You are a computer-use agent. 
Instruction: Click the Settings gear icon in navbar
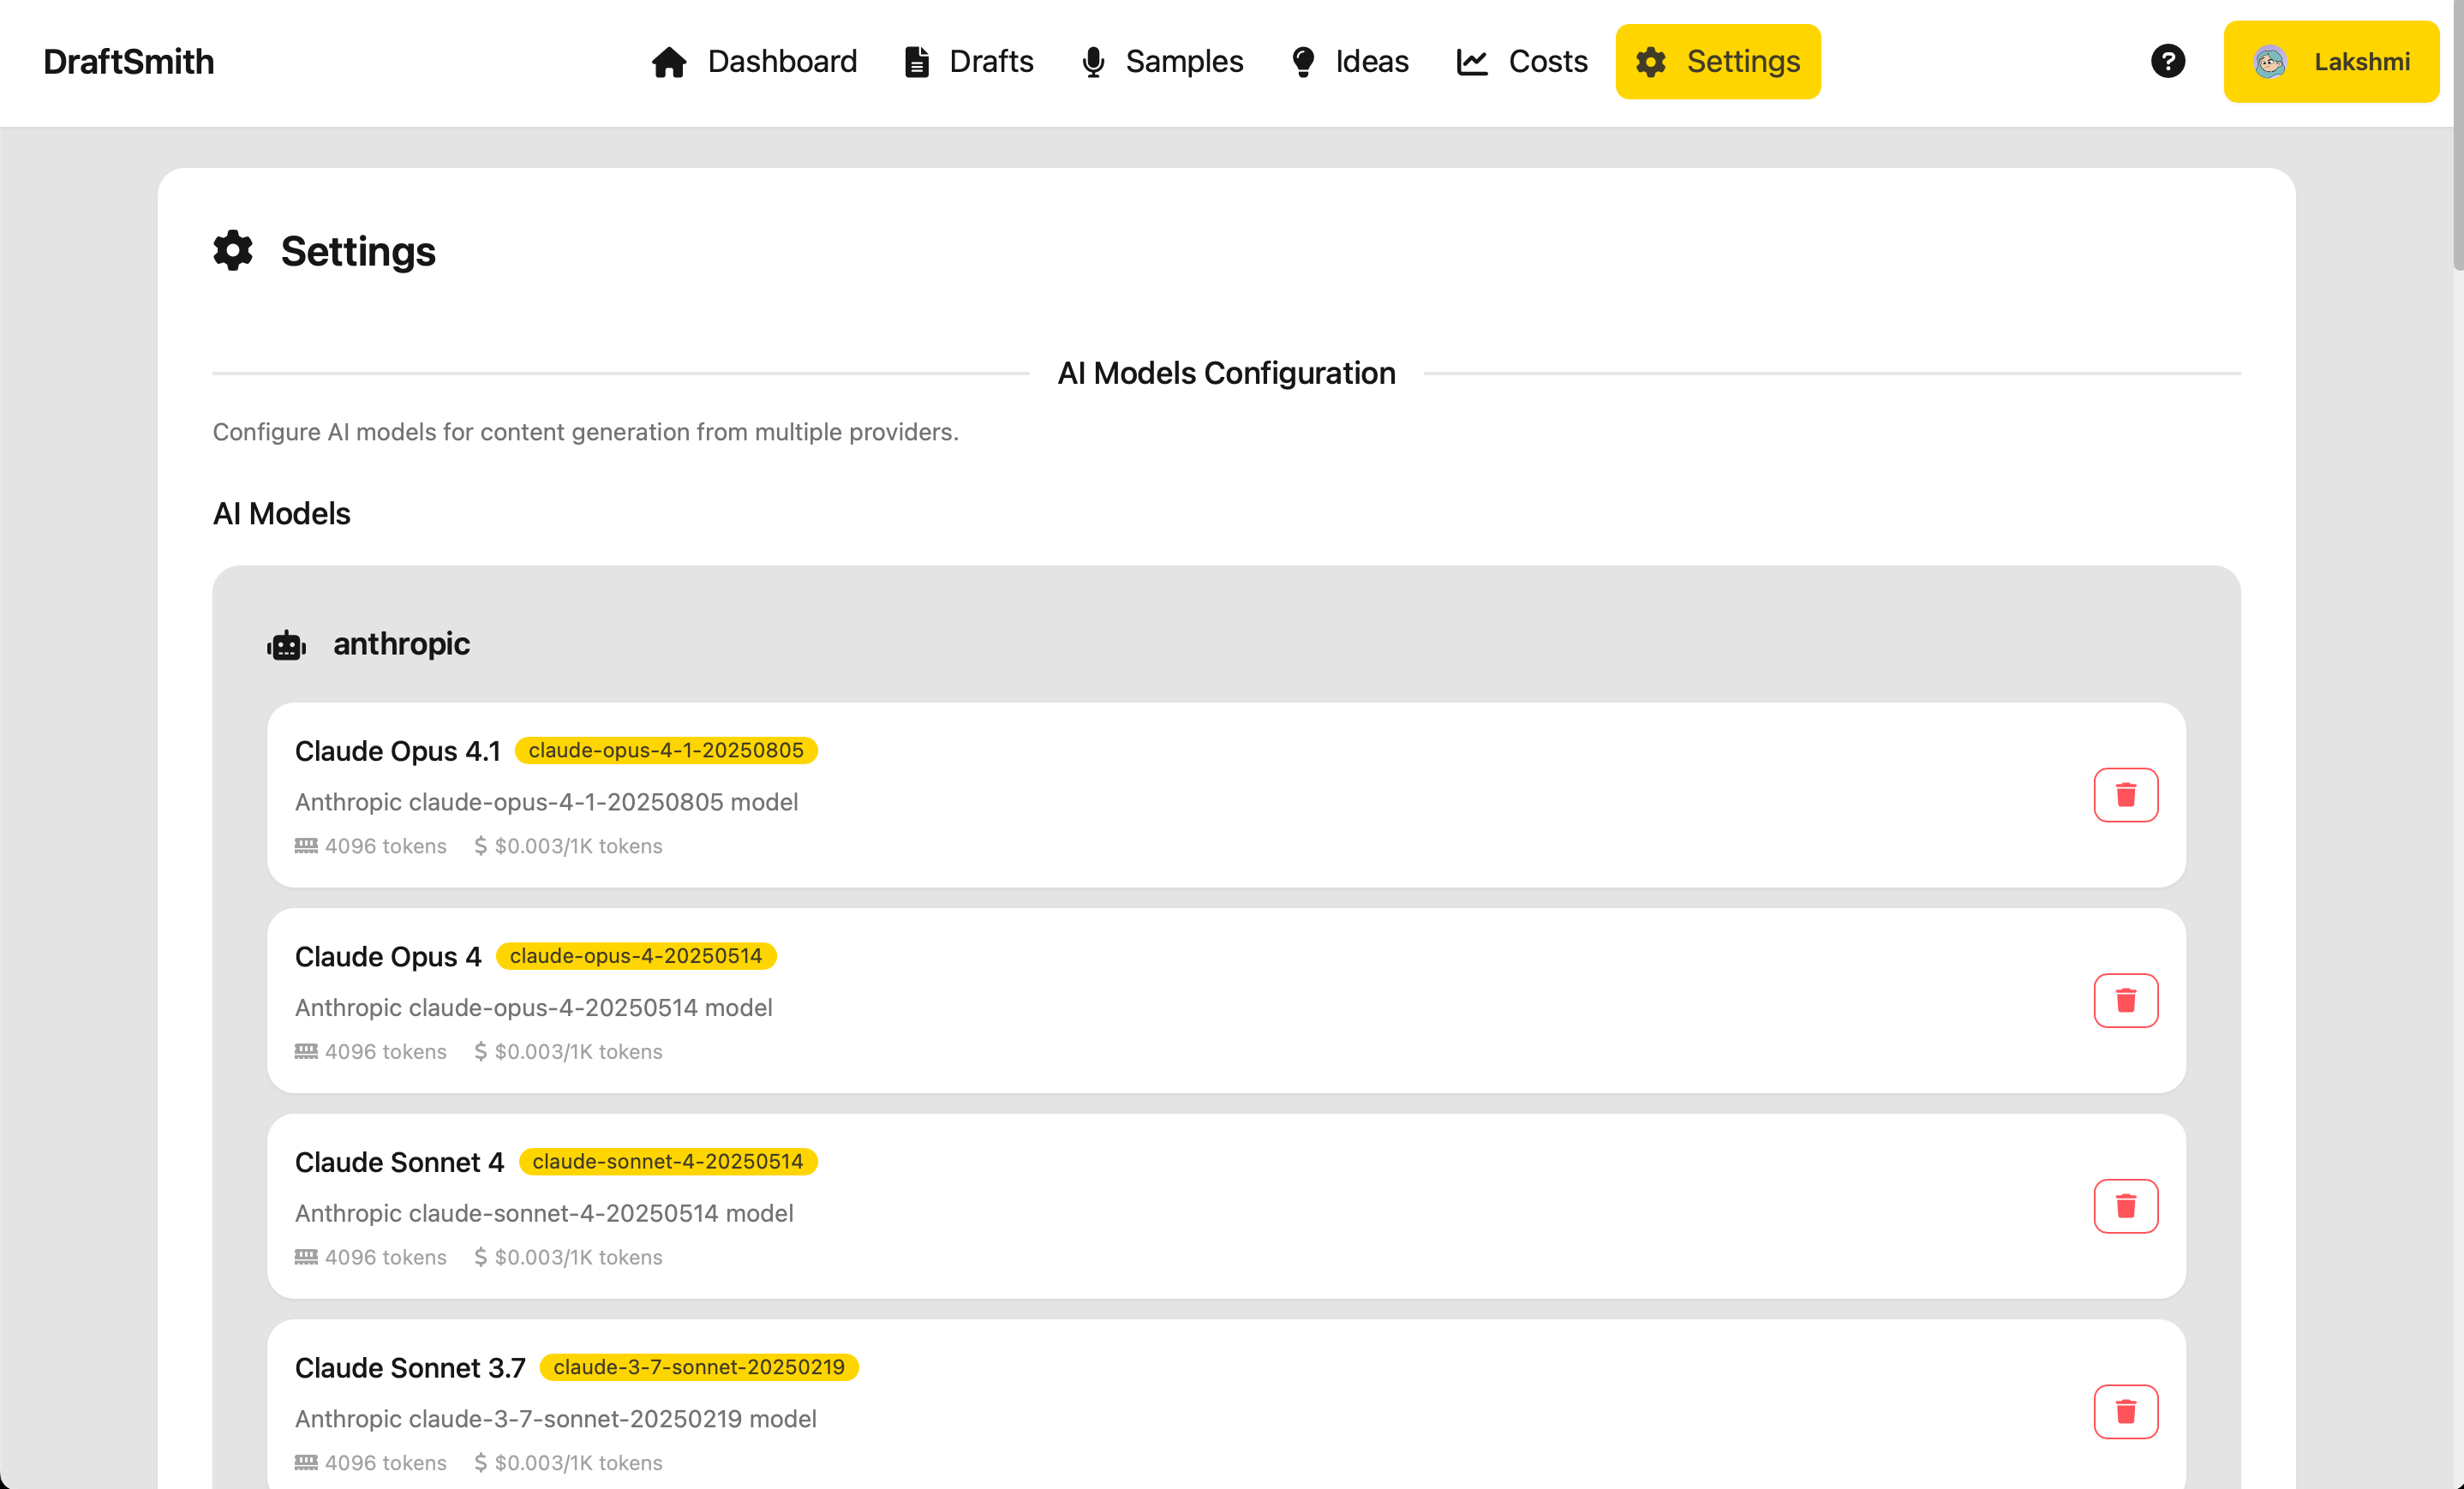click(1651, 62)
